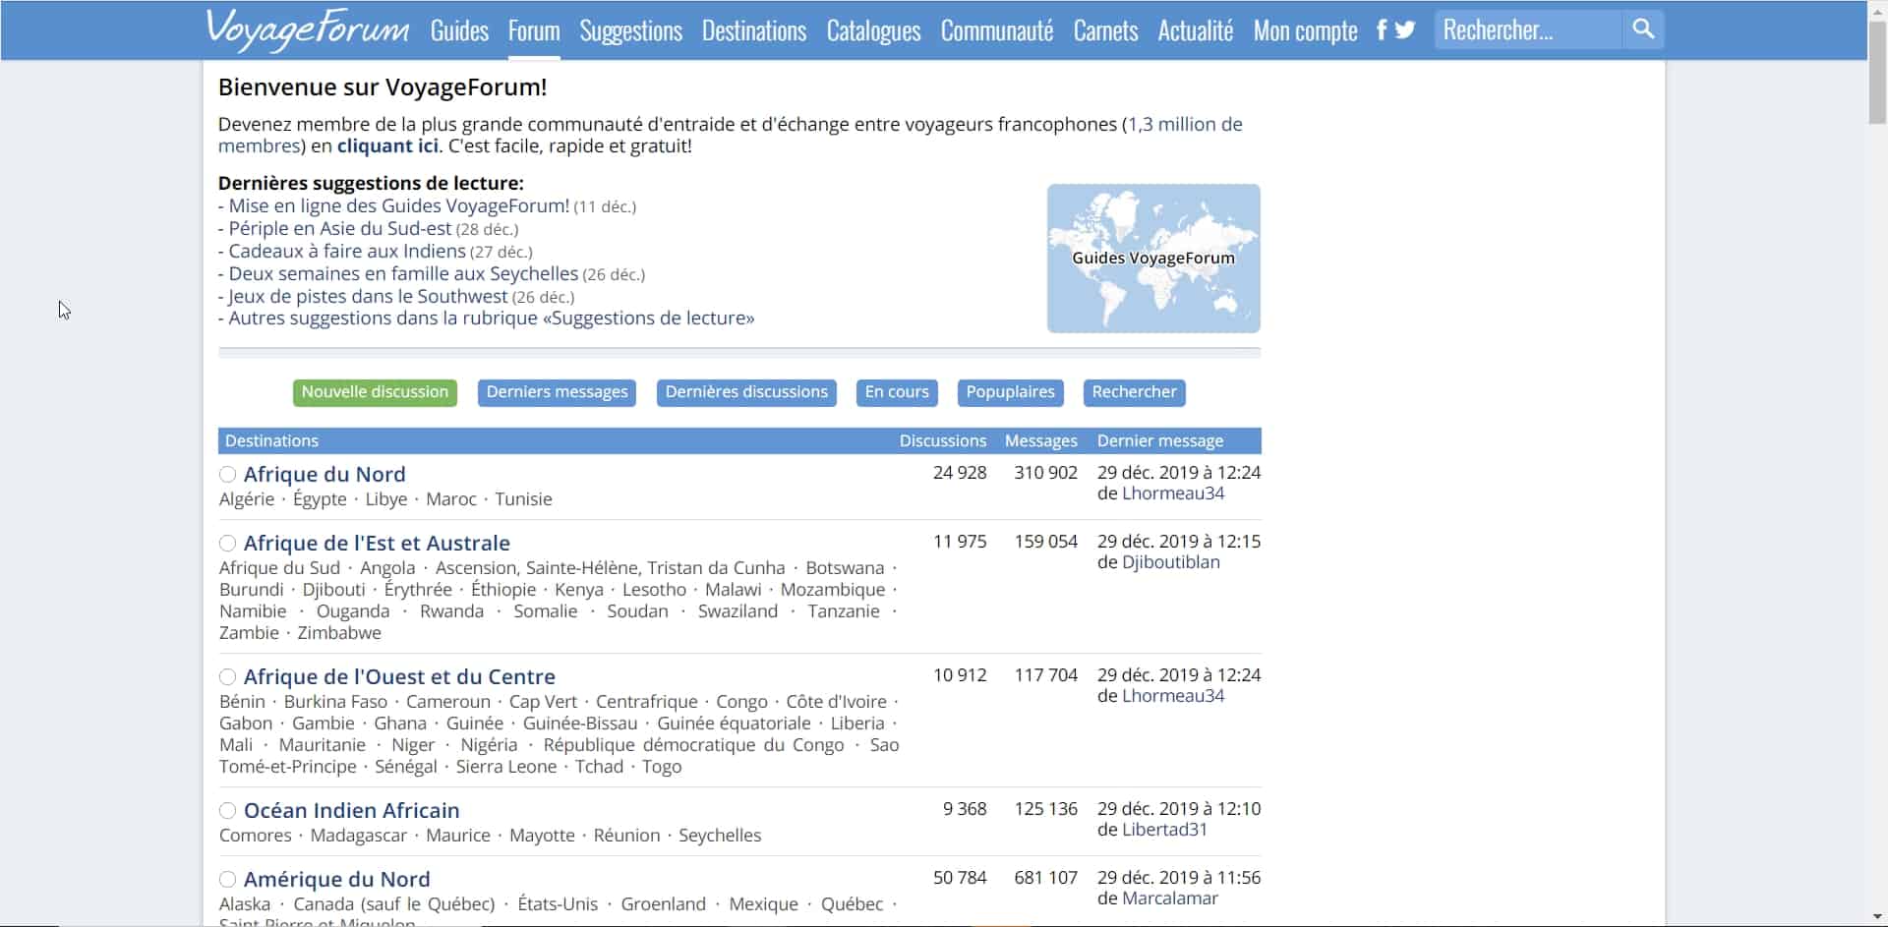Viewport: 1888px width, 927px height.
Task: Select the Forum menu tab
Action: click(x=534, y=30)
